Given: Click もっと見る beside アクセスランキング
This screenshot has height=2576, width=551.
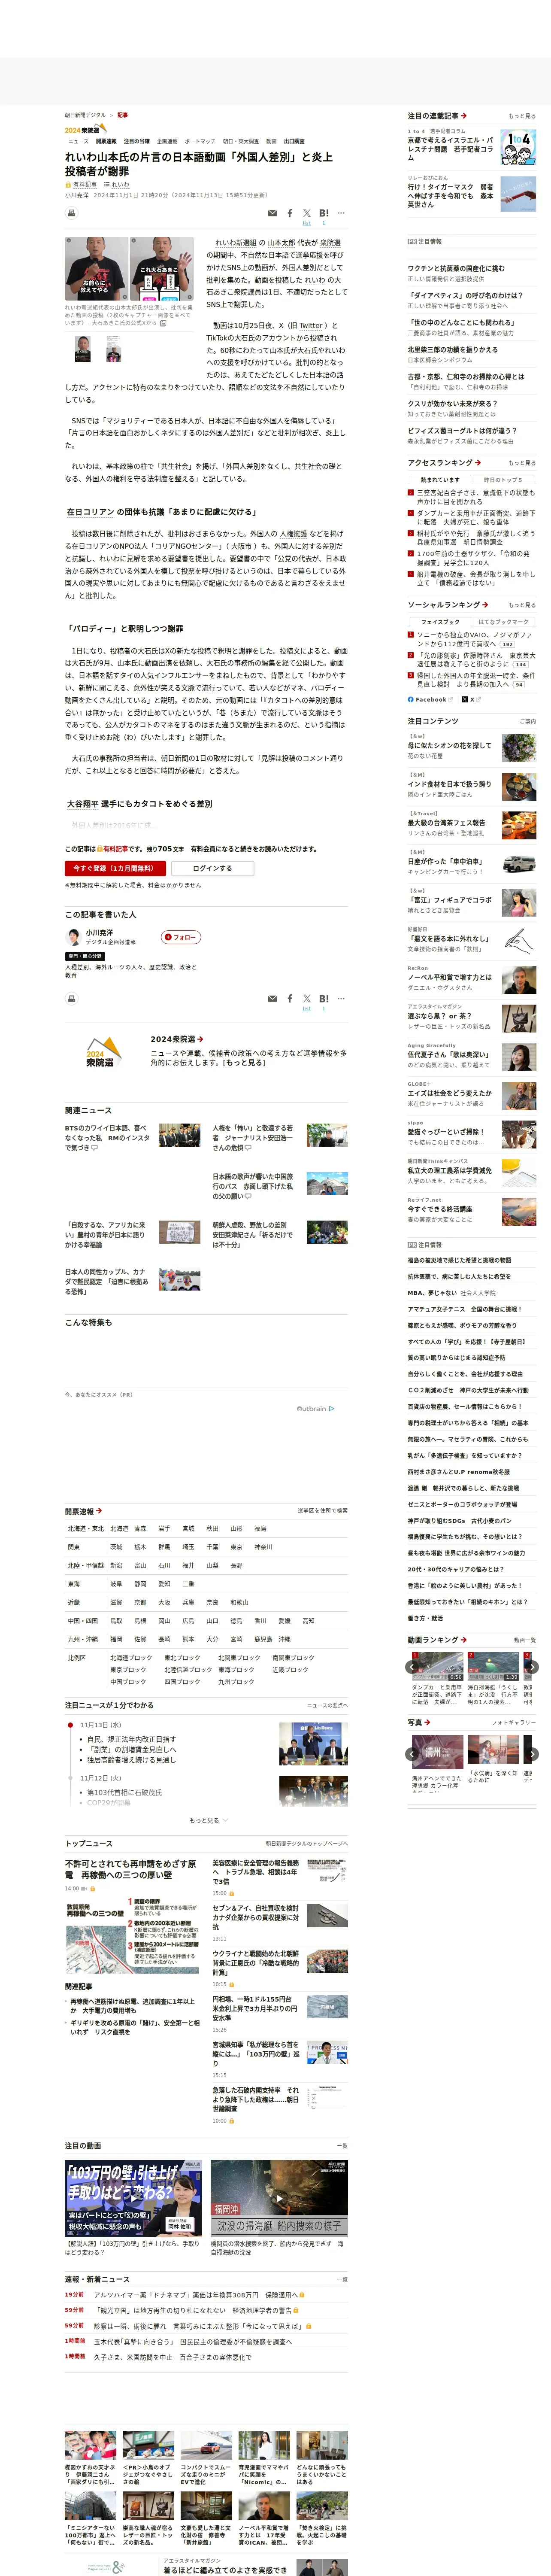Looking at the screenshot, I should pyautogui.click(x=521, y=463).
